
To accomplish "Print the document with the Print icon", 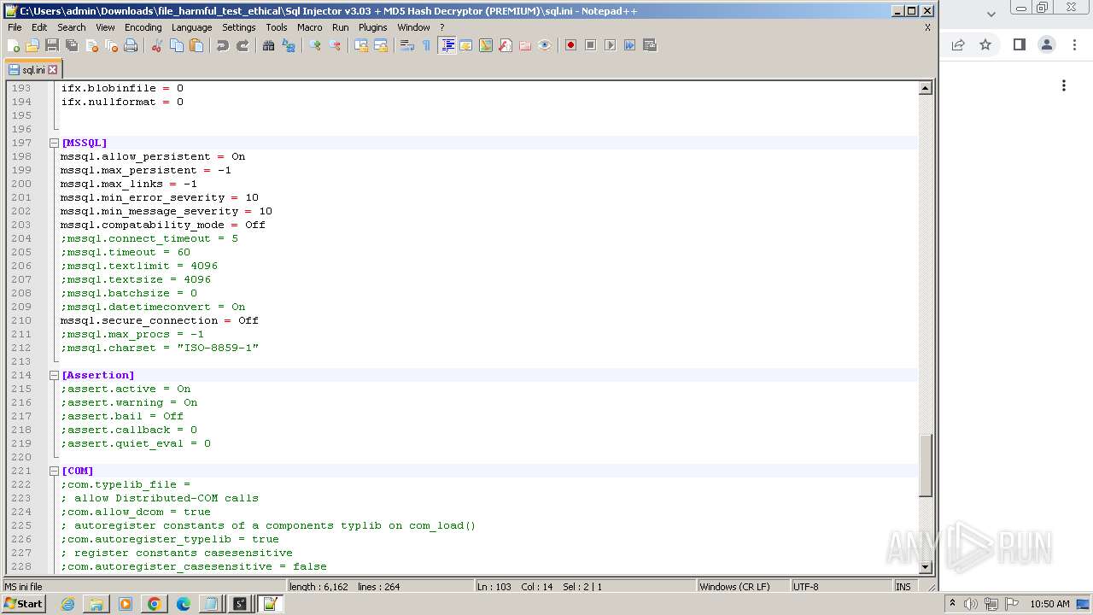I will pyautogui.click(x=131, y=45).
